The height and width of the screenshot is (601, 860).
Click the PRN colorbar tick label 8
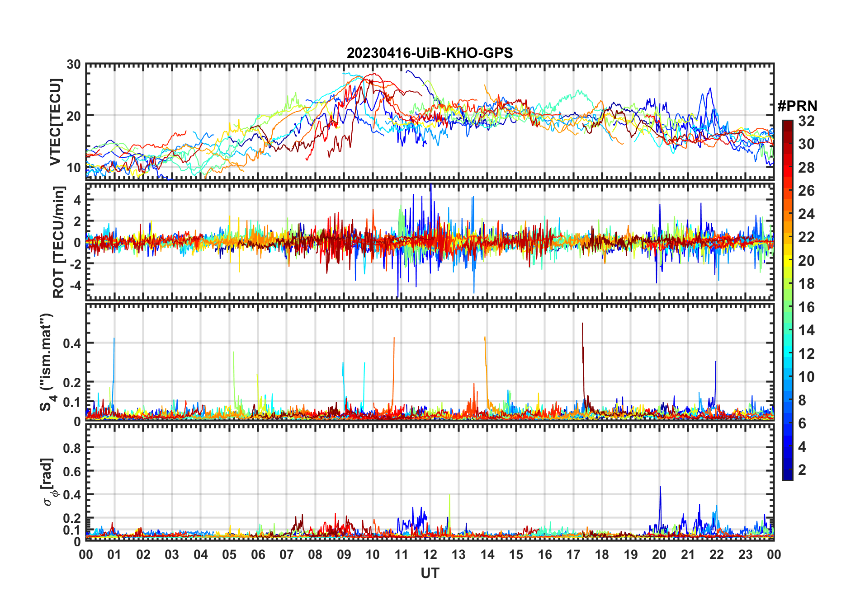tap(802, 400)
